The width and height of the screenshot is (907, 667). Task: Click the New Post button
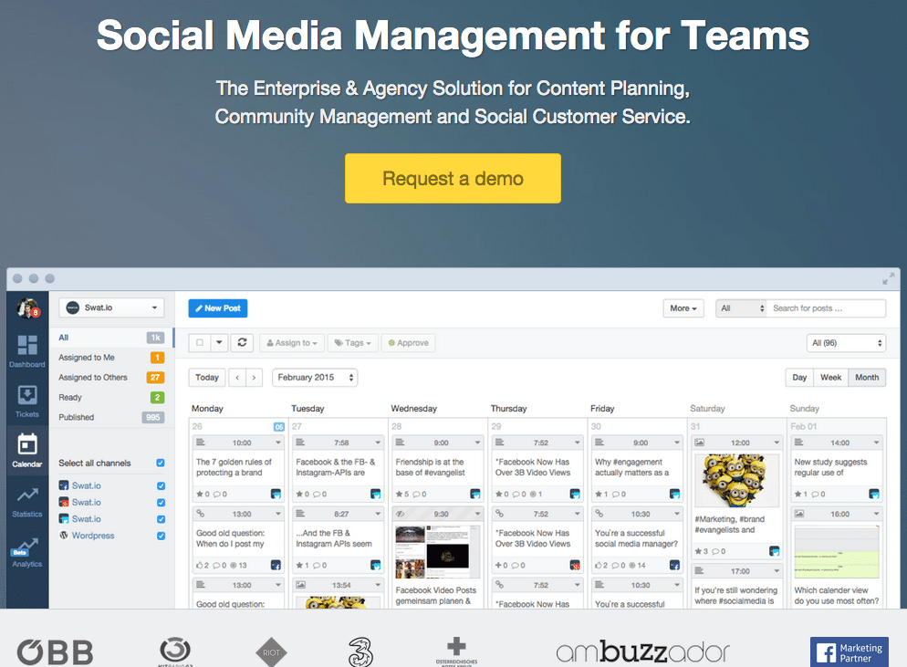218,308
